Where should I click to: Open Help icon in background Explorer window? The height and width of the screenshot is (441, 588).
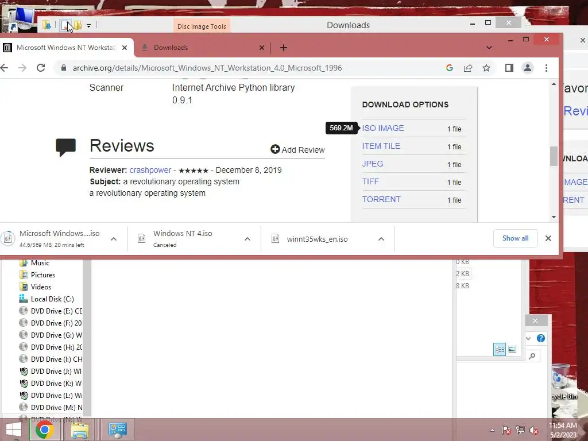point(541,338)
